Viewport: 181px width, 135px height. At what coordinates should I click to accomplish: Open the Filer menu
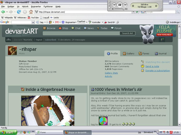(x=3, y=7)
